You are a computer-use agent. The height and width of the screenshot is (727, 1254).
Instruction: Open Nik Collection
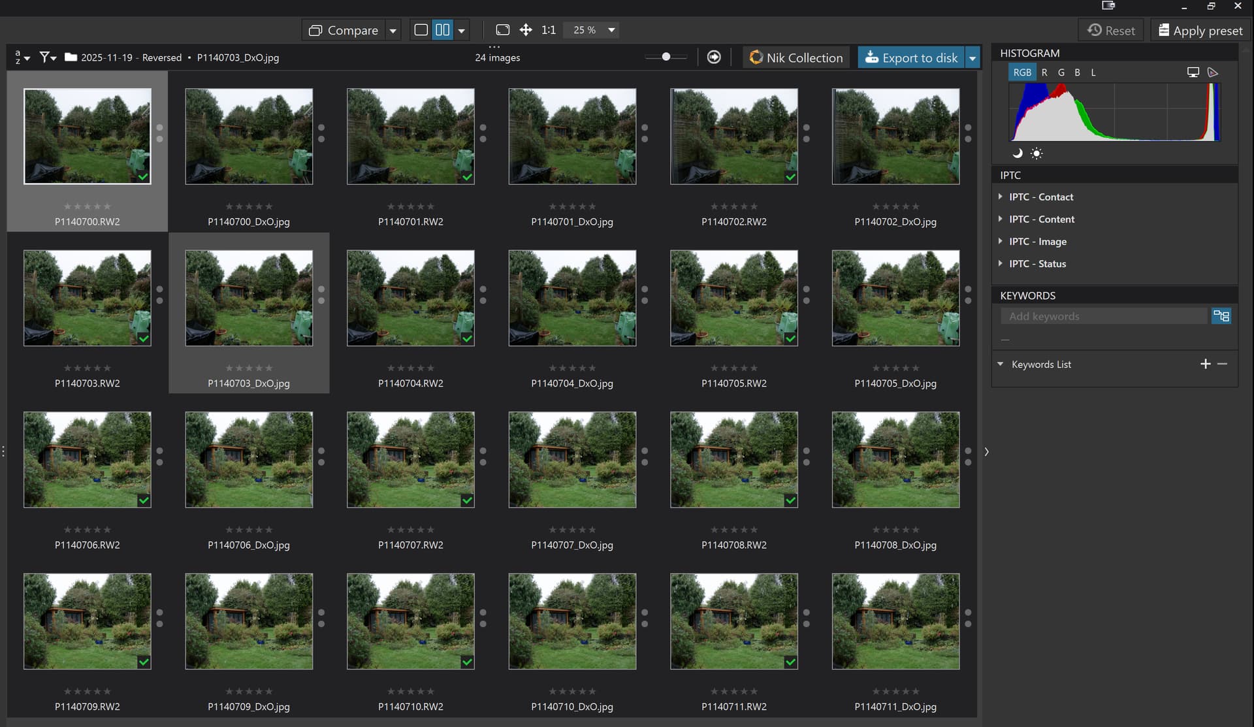796,58
